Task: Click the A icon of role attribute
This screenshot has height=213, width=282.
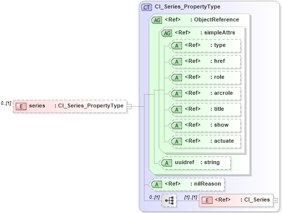Action: (x=176, y=78)
